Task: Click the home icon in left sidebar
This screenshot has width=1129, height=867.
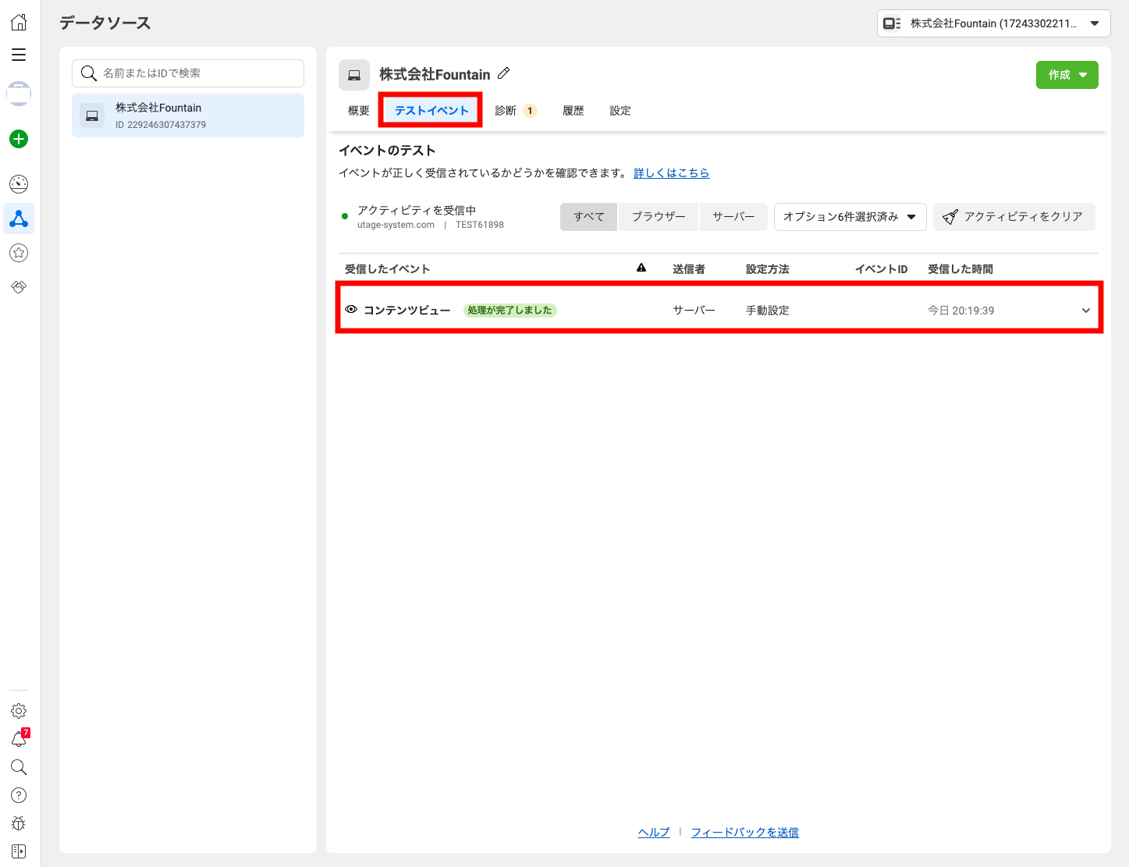Action: pyautogui.click(x=19, y=22)
